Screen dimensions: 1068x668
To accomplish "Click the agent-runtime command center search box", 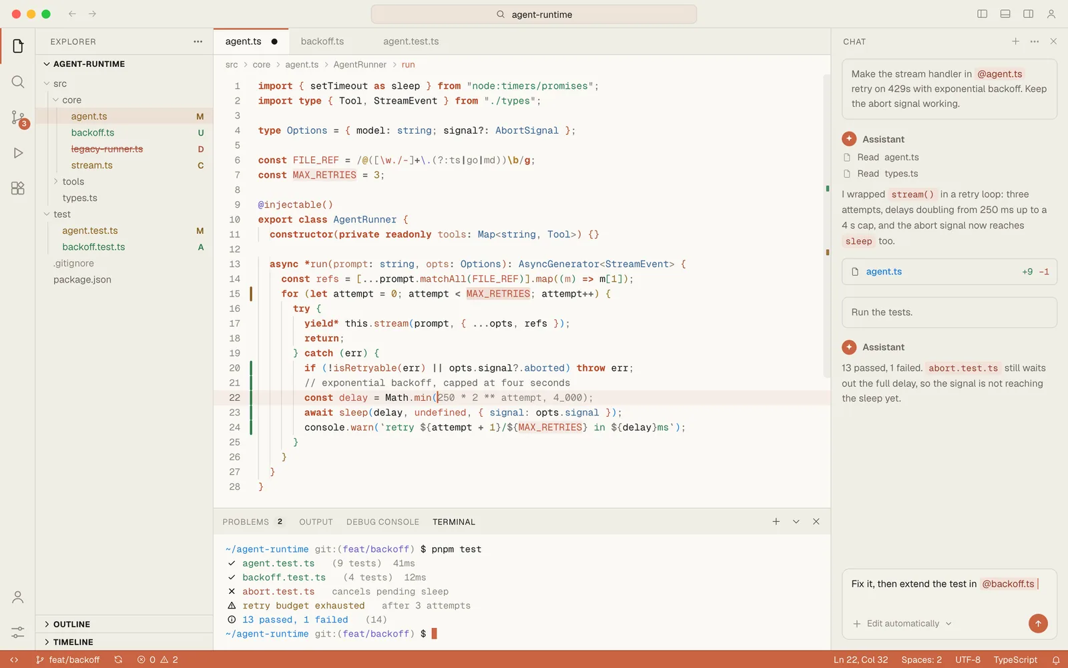I will [534, 14].
